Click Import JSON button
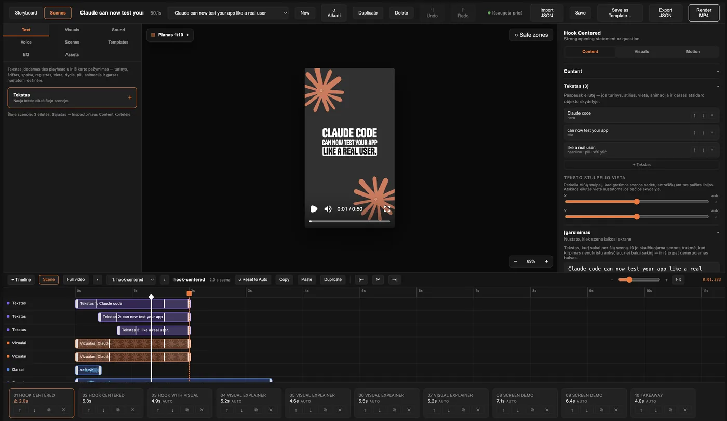 point(546,12)
